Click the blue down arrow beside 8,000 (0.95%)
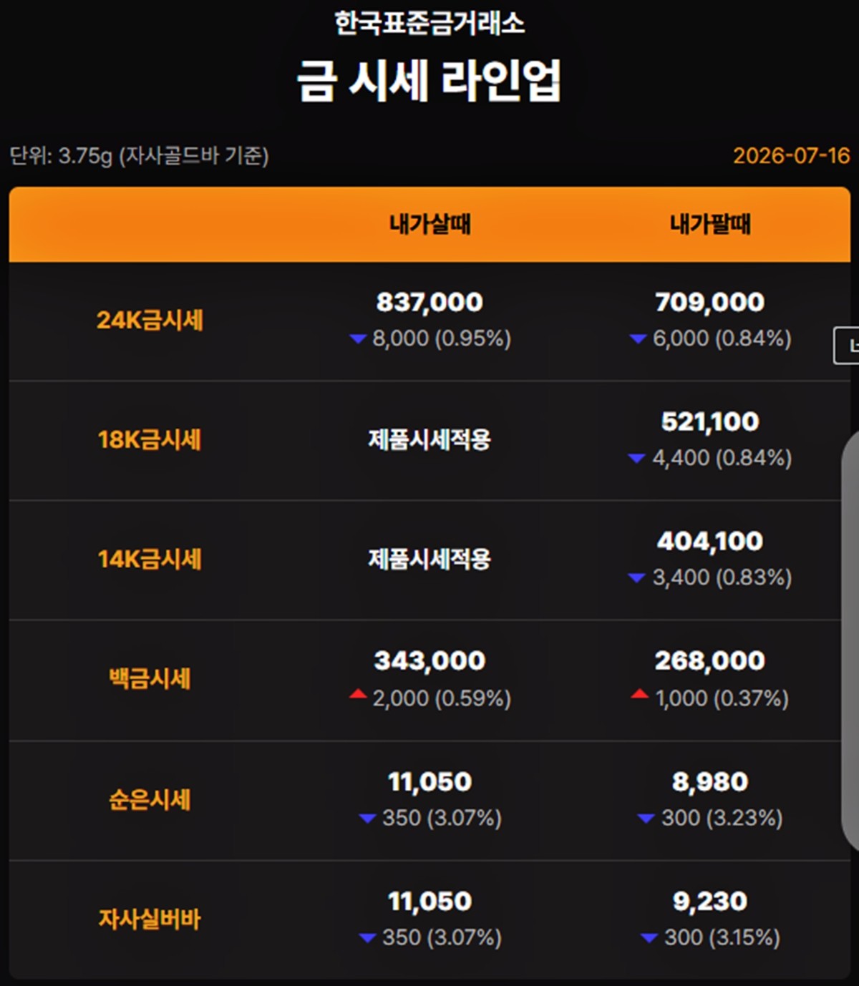The image size is (859, 986). click(358, 339)
